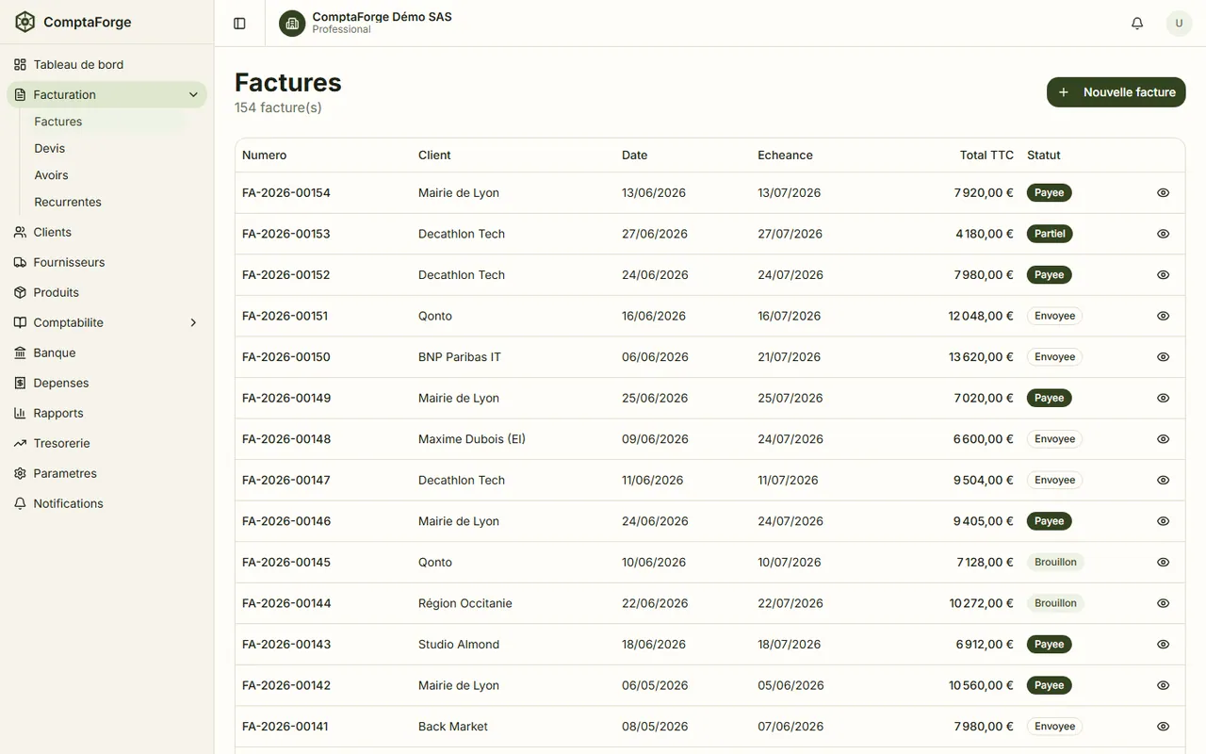View invoice FA-2026-00152 via eye icon
Image resolution: width=1206 pixels, height=754 pixels.
1163,274
